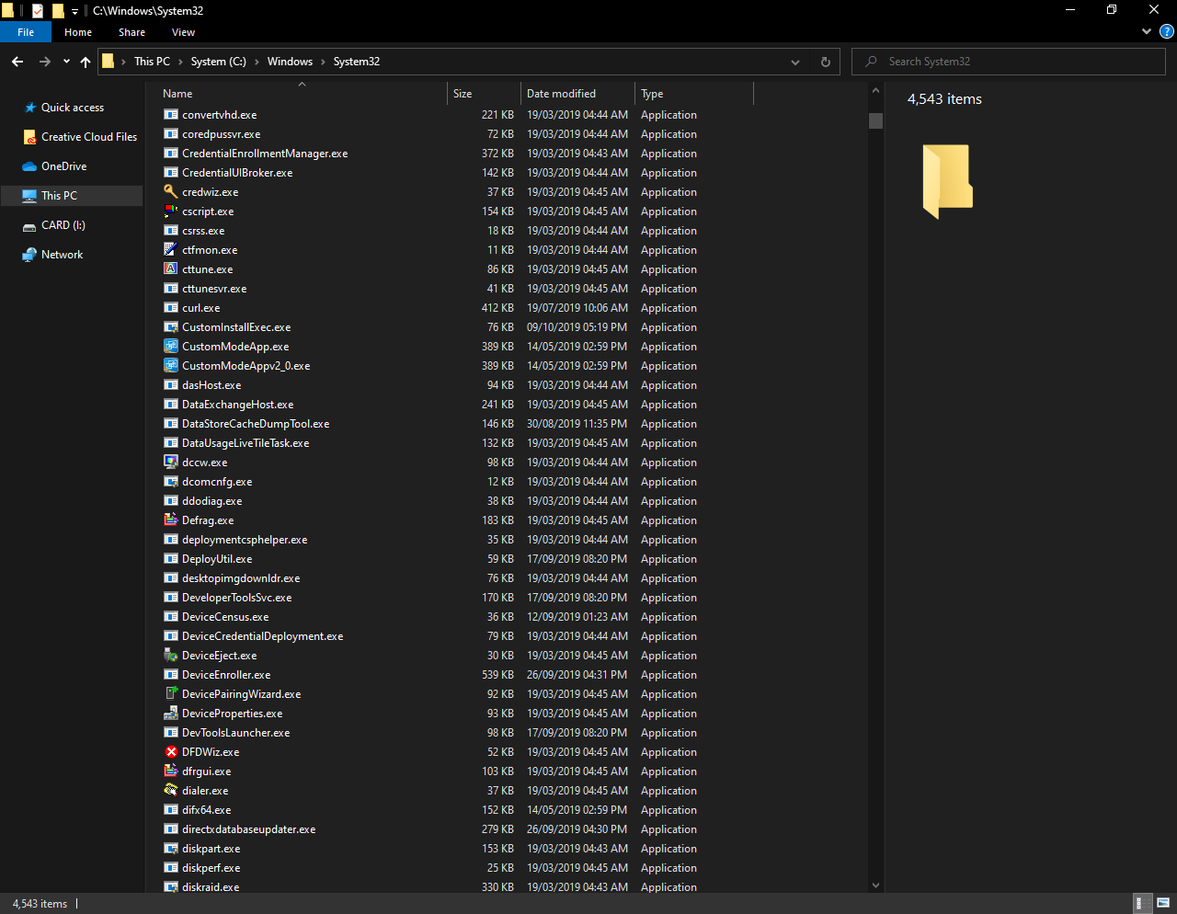The height and width of the screenshot is (914, 1177).
Task: Sort files by Date modified column
Action: pyautogui.click(x=561, y=94)
